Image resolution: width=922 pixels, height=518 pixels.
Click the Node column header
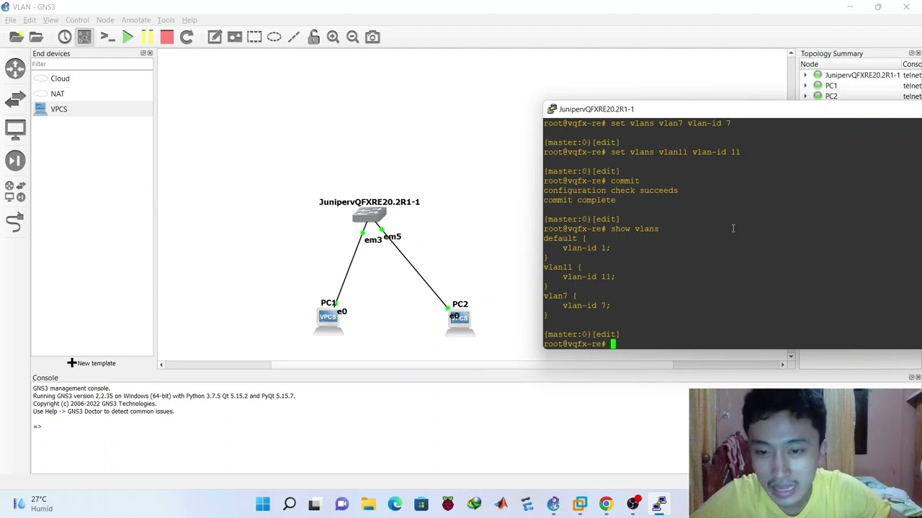tap(850, 64)
